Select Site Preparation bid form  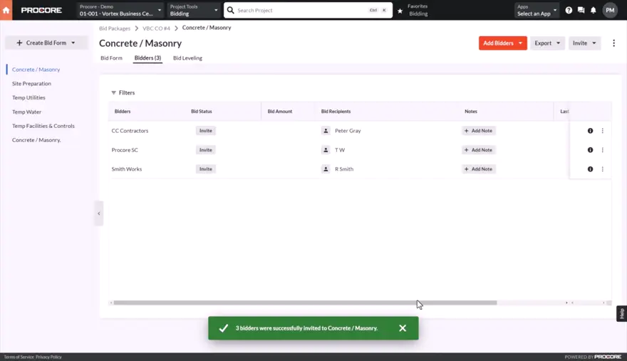pyautogui.click(x=31, y=83)
